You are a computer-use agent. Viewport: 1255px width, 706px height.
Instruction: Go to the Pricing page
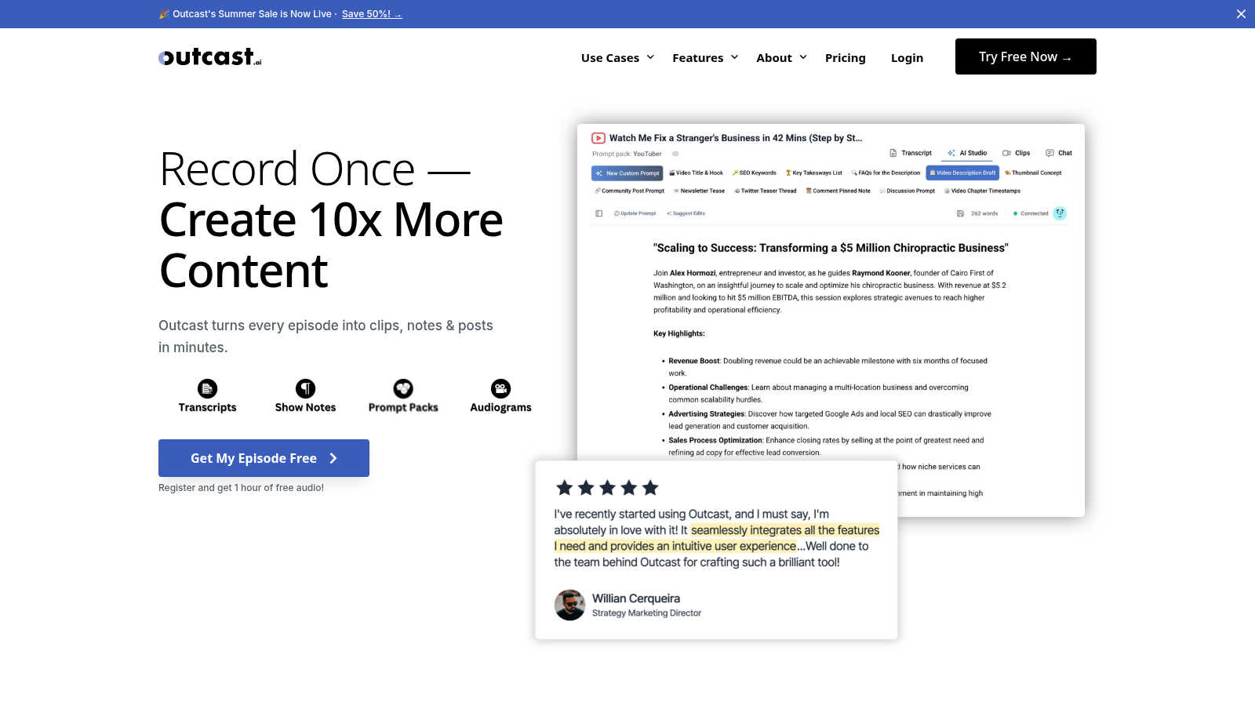point(846,57)
